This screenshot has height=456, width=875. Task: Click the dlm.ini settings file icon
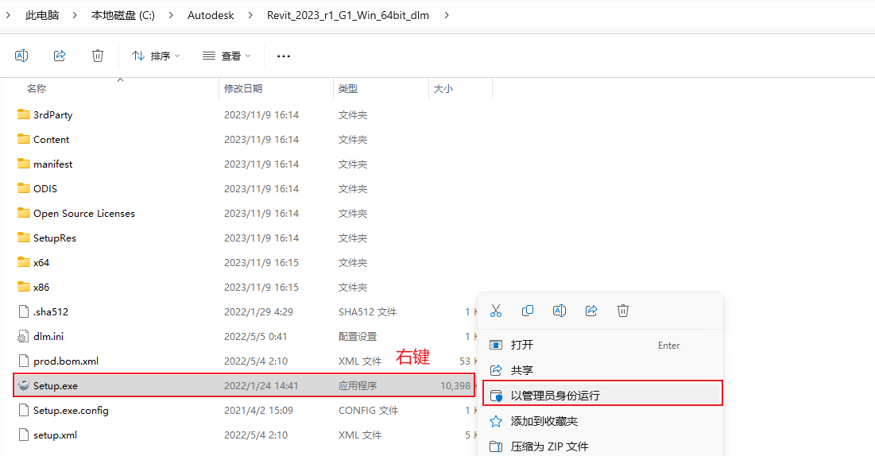pyautogui.click(x=23, y=337)
